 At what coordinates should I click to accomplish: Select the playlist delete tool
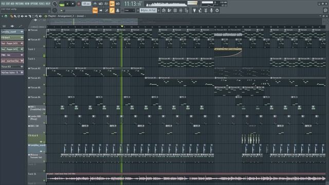click(19, 16)
